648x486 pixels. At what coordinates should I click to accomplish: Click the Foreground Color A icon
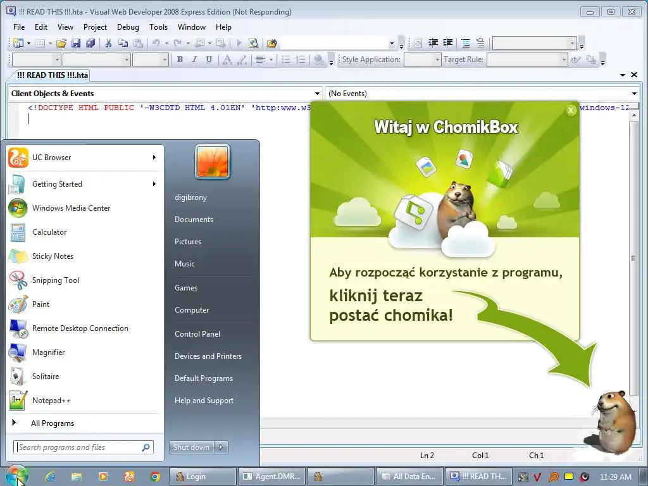coord(227,59)
